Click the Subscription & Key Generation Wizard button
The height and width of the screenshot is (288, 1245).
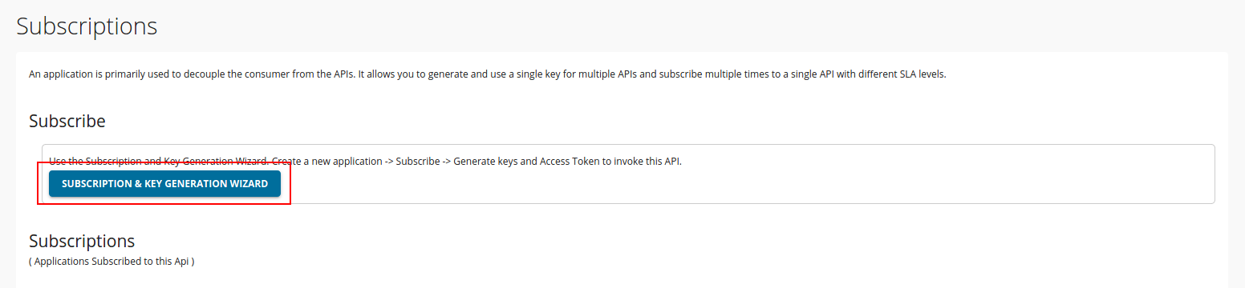[x=164, y=183]
